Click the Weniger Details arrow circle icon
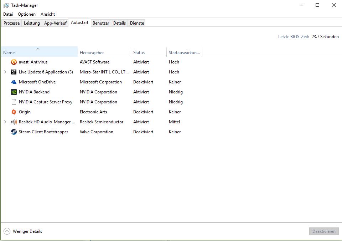 point(7,231)
